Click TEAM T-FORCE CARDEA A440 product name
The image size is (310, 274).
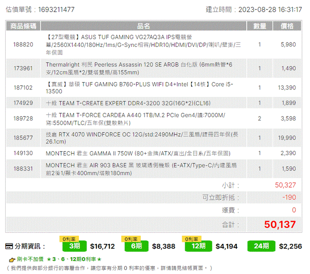[136, 119]
